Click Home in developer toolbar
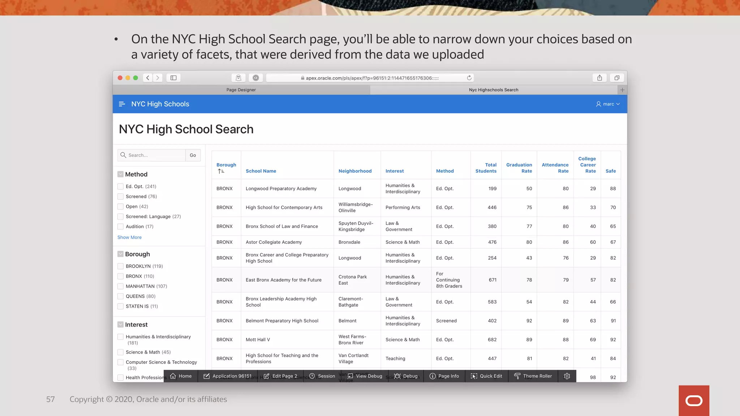Screen dimensions: 740x416 coord(181,376)
